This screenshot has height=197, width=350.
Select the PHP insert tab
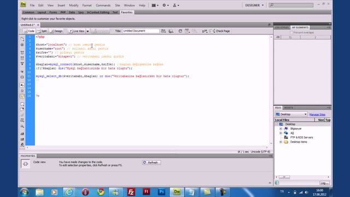tap(63, 12)
